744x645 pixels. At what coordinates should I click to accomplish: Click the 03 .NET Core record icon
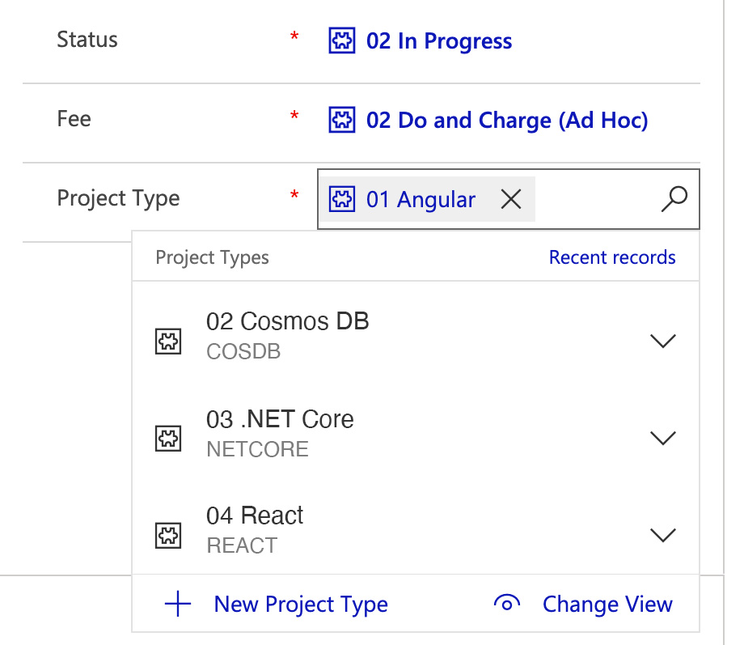[168, 439]
